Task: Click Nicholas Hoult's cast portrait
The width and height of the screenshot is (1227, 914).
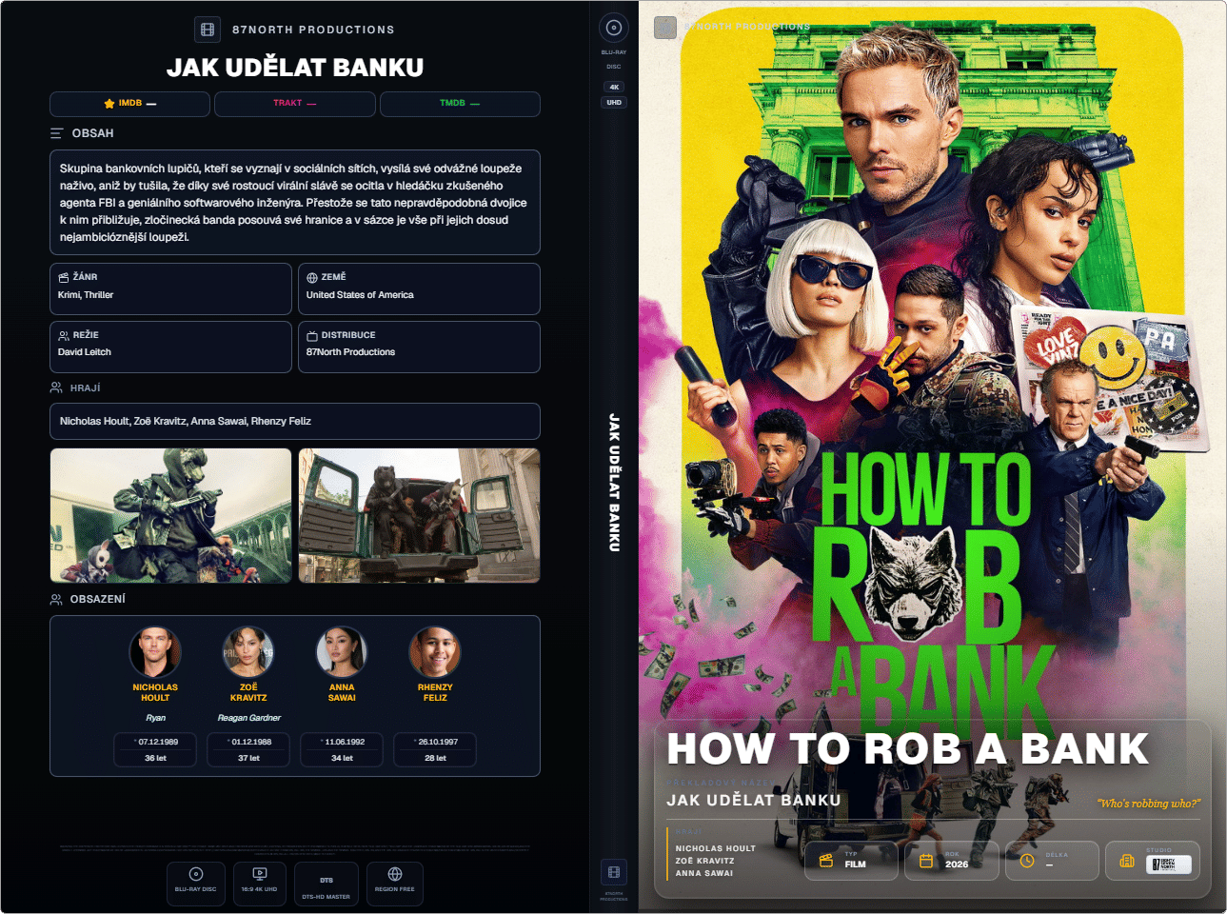Action: (x=155, y=651)
